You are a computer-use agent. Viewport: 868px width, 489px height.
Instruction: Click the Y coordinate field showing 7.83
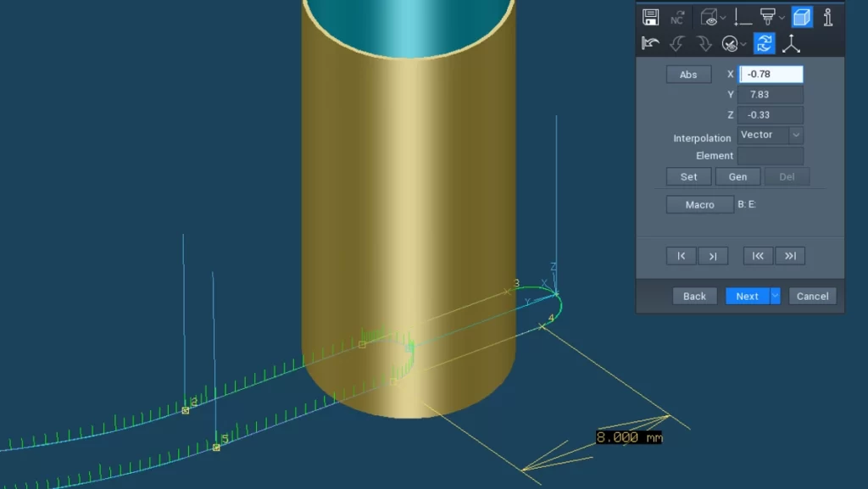(x=771, y=95)
